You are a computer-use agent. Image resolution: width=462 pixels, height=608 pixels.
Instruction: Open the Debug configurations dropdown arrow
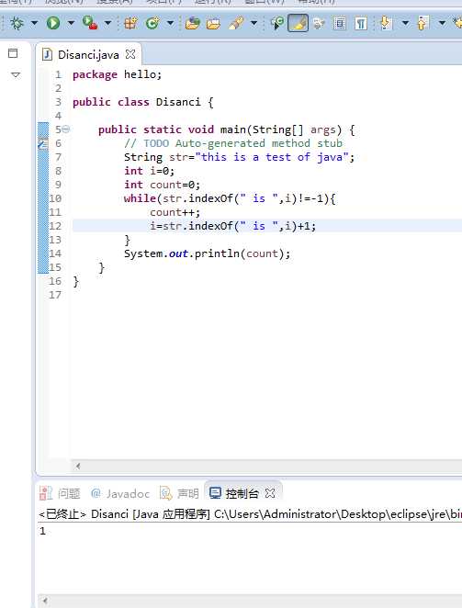click(x=34, y=23)
